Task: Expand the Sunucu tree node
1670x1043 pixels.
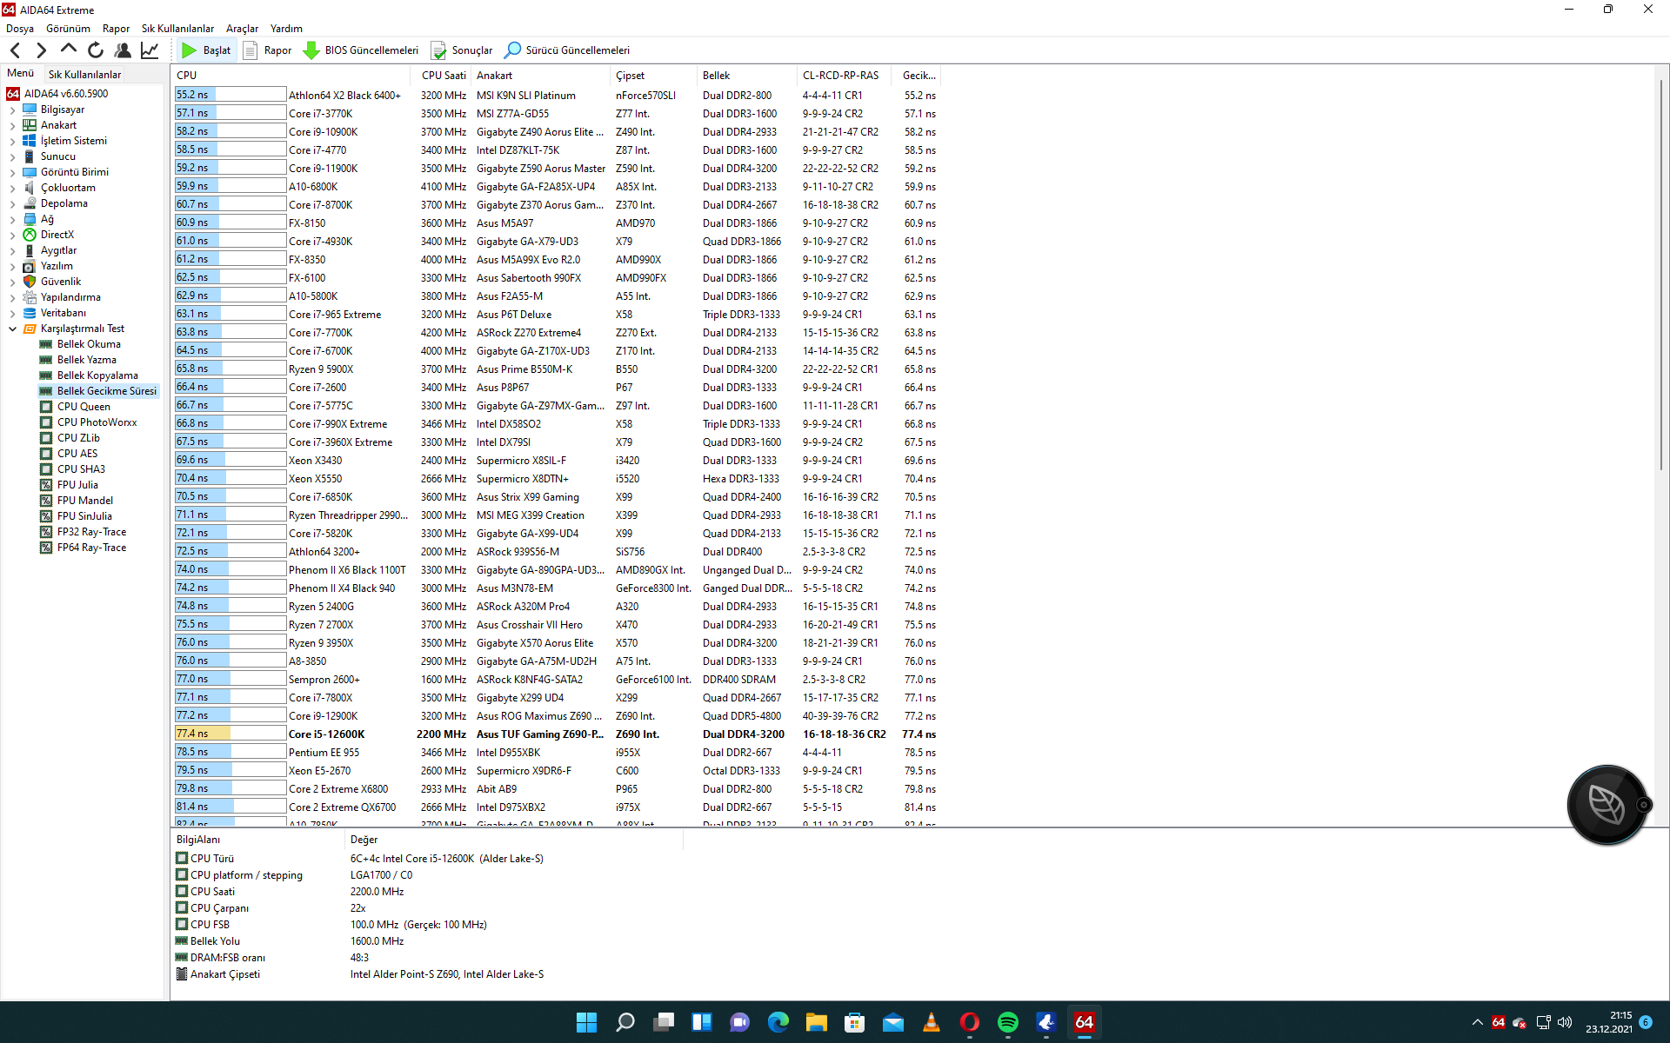Action: 12,157
